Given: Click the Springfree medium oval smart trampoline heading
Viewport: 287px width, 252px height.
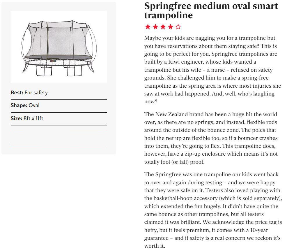Looking at the screenshot, I should (x=211, y=10).
